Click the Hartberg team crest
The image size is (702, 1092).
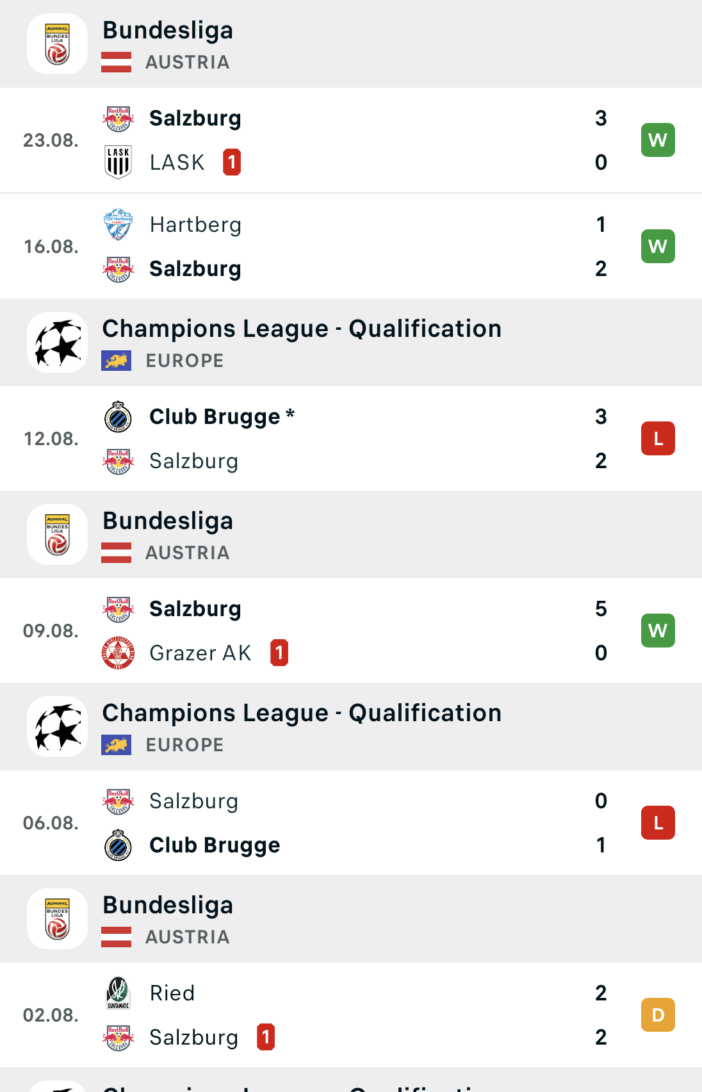(x=118, y=224)
